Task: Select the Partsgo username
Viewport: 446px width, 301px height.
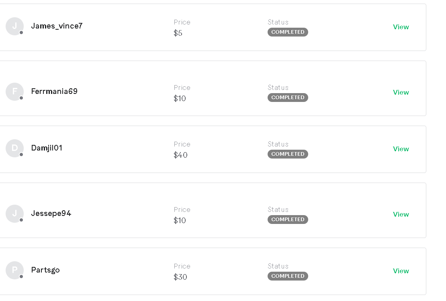Action: [x=45, y=270]
